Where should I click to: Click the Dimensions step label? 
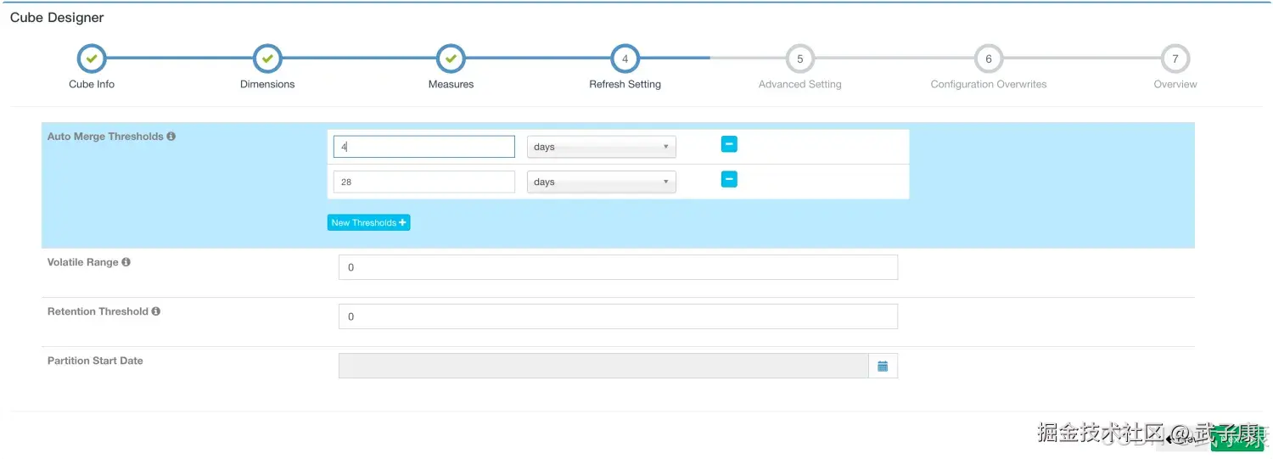coord(267,84)
